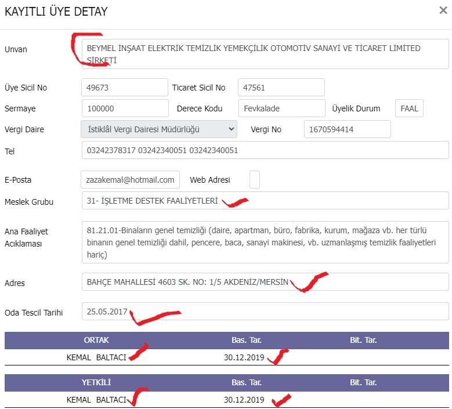
Task: Click the Web Adresi label
Action: coord(210,180)
